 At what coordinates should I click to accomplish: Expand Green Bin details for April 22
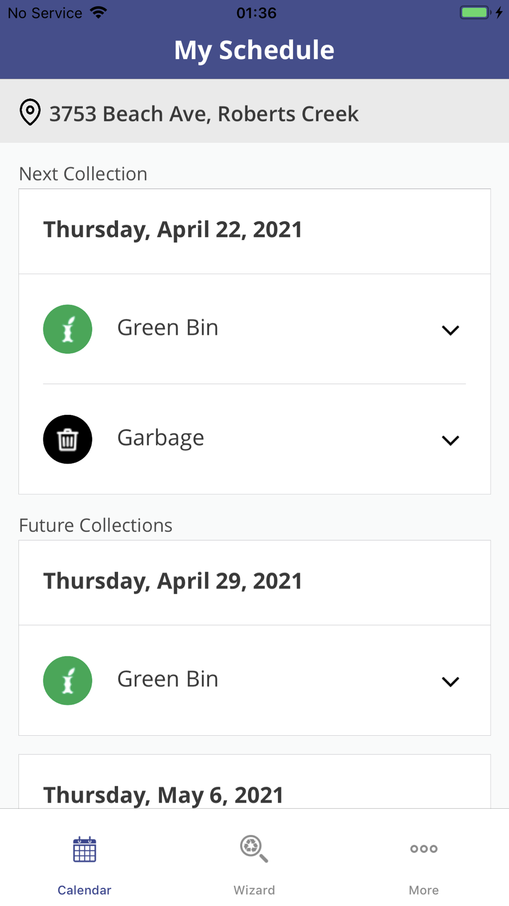(450, 330)
